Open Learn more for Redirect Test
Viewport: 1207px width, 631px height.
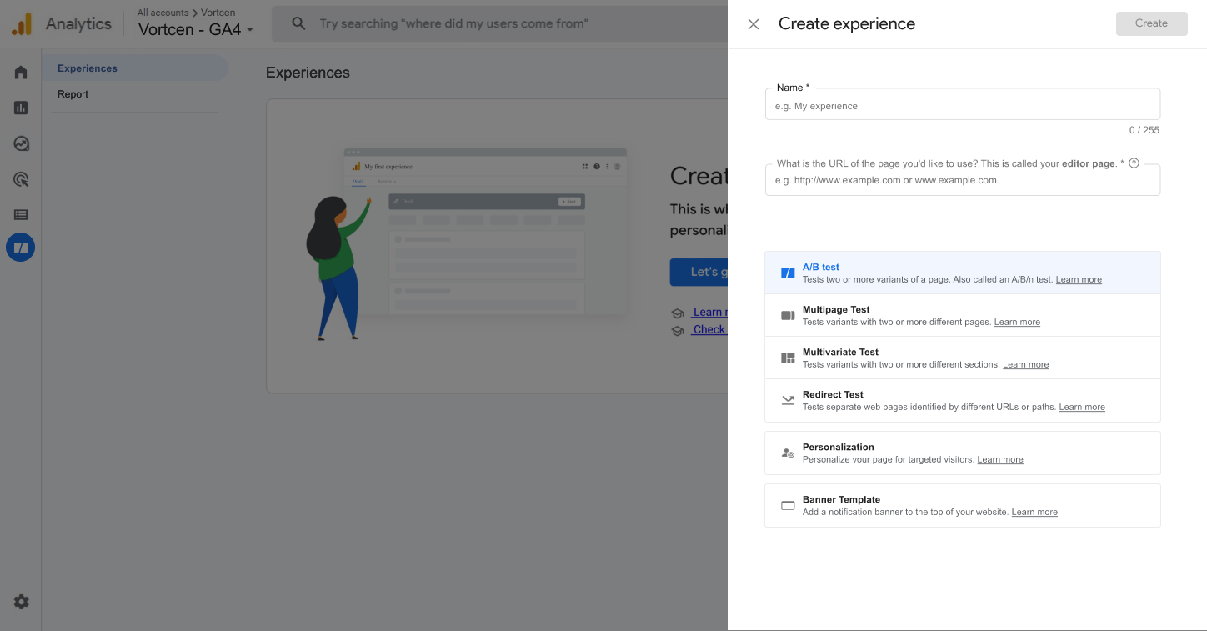click(x=1081, y=407)
